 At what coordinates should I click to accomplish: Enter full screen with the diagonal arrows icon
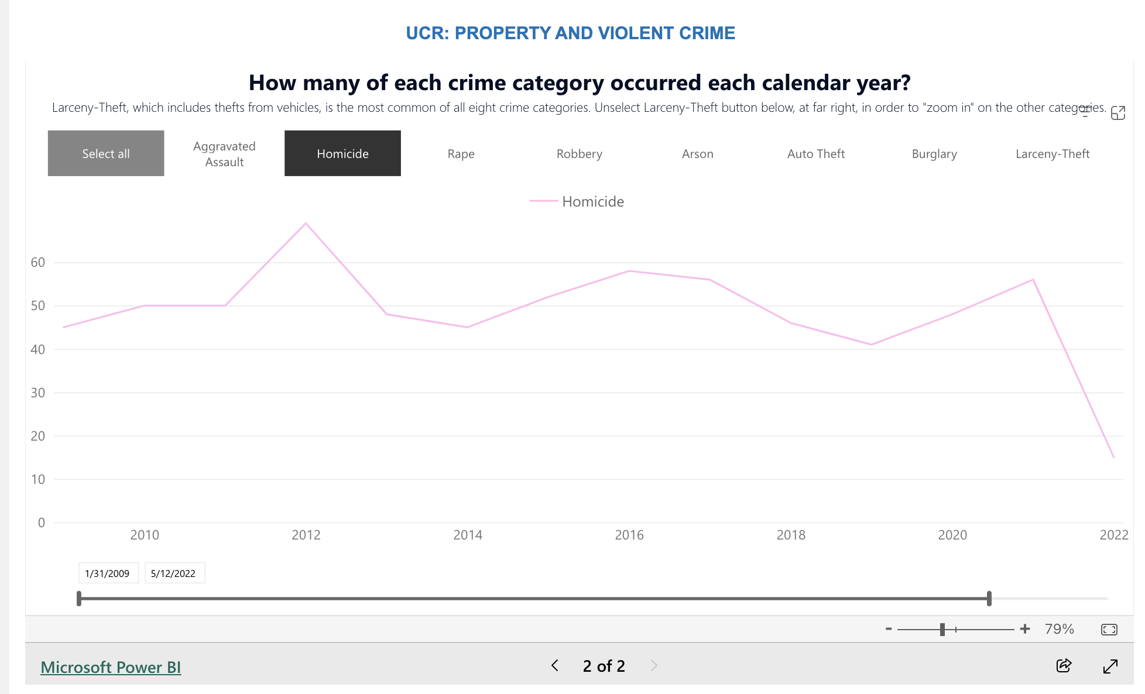[1110, 666]
